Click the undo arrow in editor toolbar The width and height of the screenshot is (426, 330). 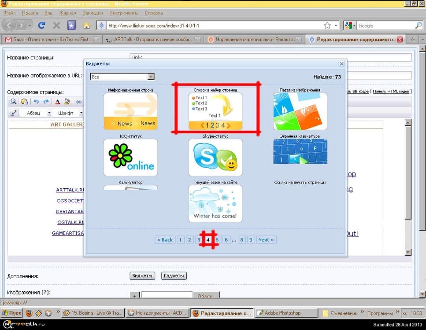coord(36,102)
